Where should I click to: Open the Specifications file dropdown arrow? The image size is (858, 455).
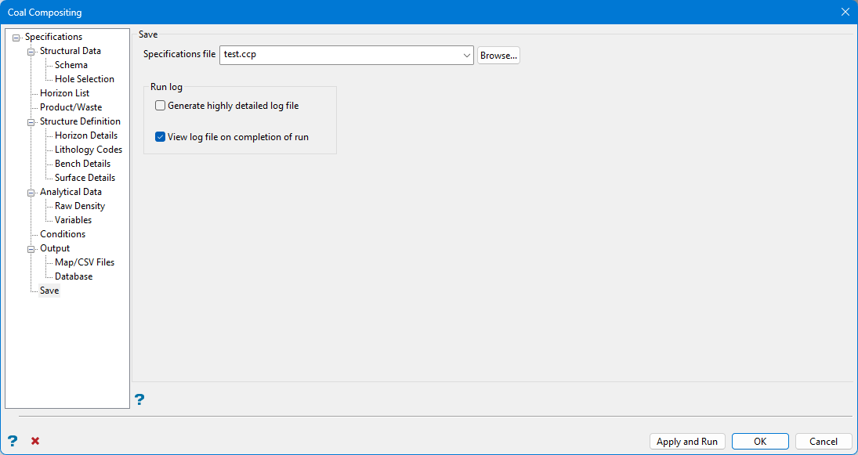pyautogui.click(x=467, y=56)
